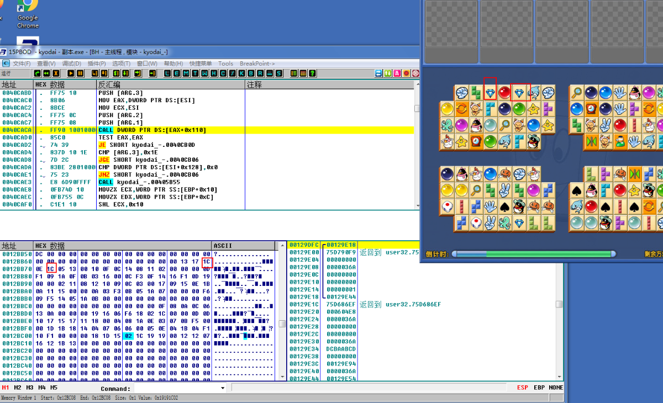Viewport: 663px width, 403px height.
Task: Open the 窗口(W) menu
Action: coord(147,63)
